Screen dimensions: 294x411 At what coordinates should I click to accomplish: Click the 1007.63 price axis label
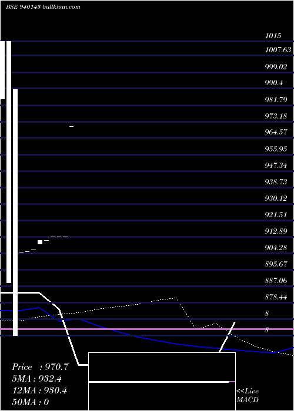point(278,50)
